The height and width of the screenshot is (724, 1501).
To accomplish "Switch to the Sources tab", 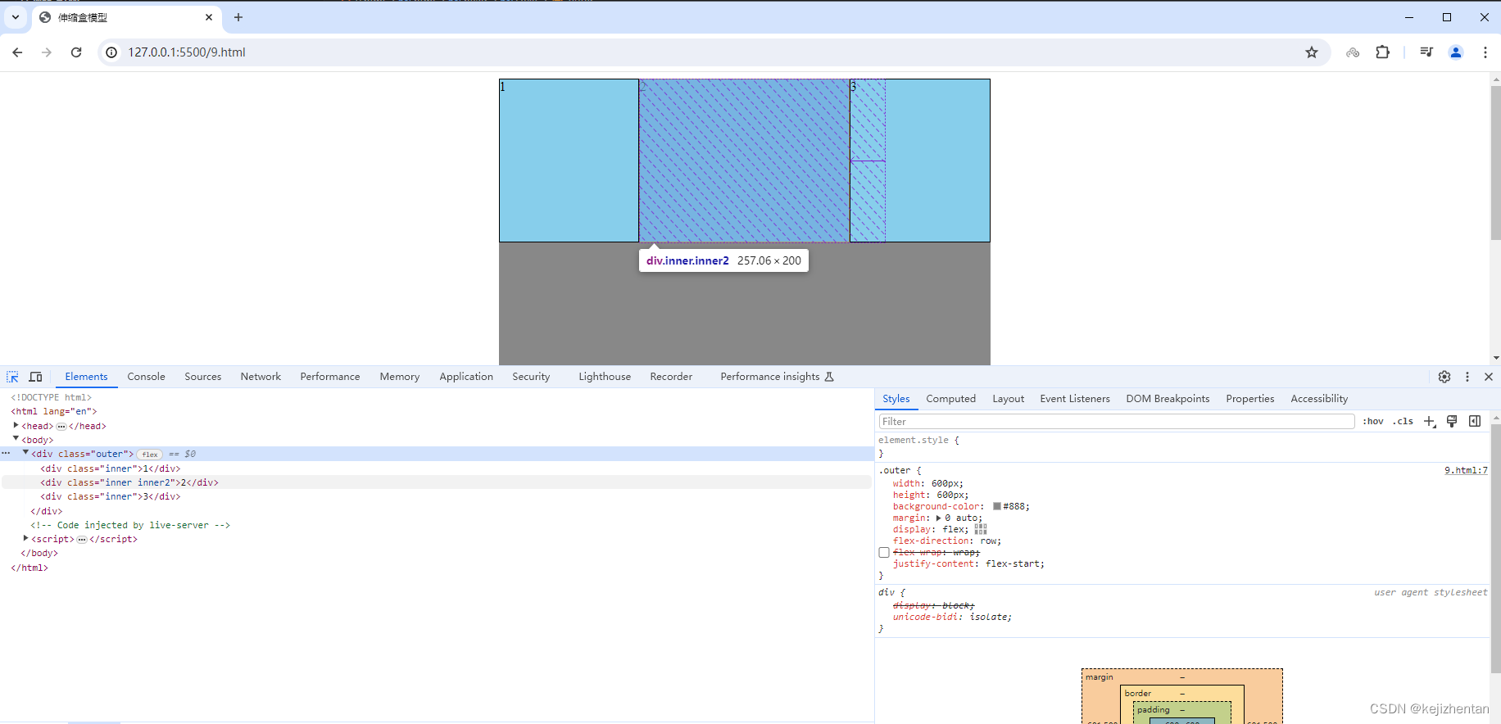I will coord(203,377).
